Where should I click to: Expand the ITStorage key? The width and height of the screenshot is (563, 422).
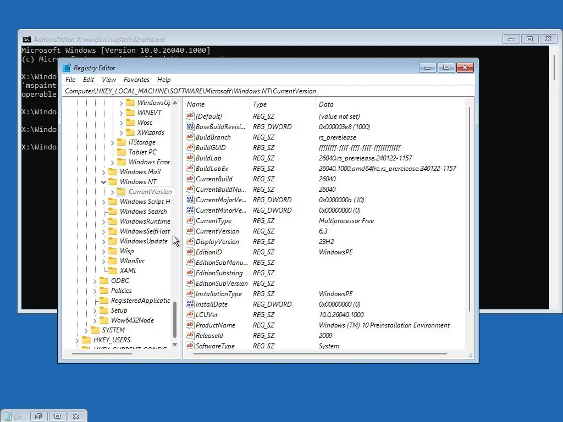pyautogui.click(x=112, y=142)
